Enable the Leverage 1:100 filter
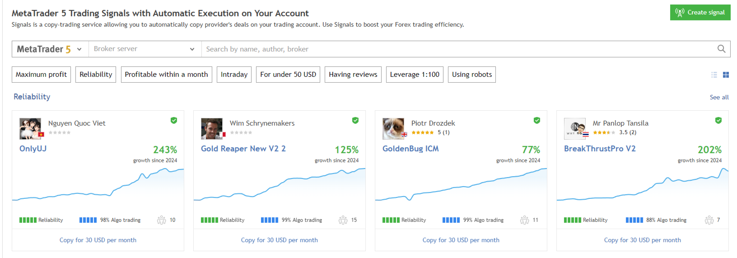The width and height of the screenshot is (737, 258). point(415,75)
